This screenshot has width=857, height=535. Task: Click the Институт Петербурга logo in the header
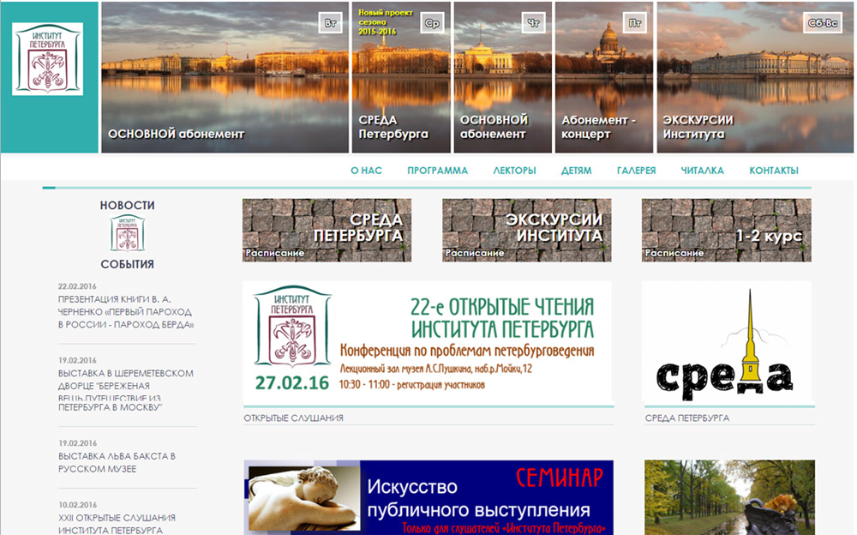pyautogui.click(x=47, y=59)
